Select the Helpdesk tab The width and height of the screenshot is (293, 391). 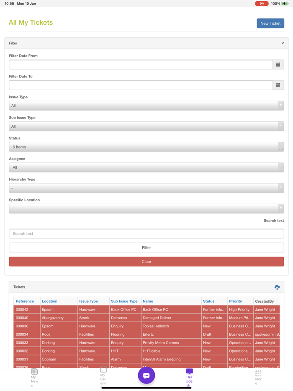[189, 378]
